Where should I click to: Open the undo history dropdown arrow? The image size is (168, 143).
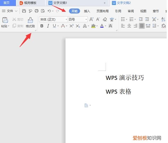pyautogui.click(x=53, y=11)
